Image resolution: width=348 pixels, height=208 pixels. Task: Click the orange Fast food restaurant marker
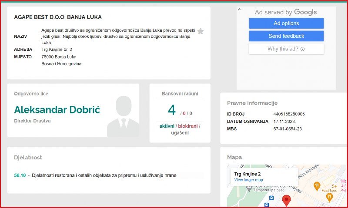[x=317, y=186]
